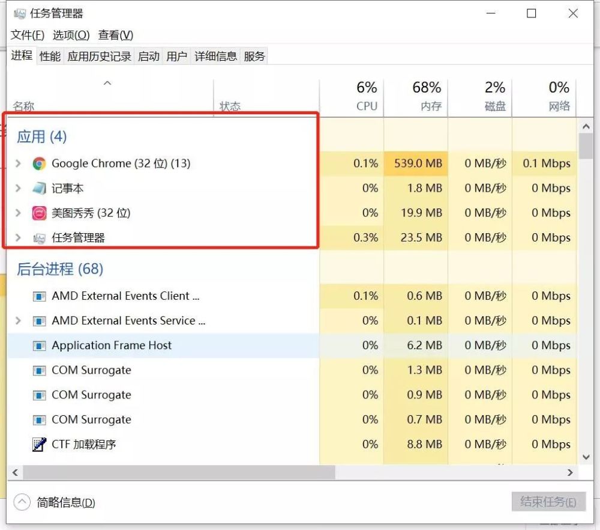Sort by the 内存 column header
The width and height of the screenshot is (600, 530).
(x=416, y=98)
